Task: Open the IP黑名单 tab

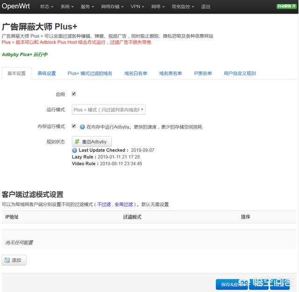Action: (203, 73)
